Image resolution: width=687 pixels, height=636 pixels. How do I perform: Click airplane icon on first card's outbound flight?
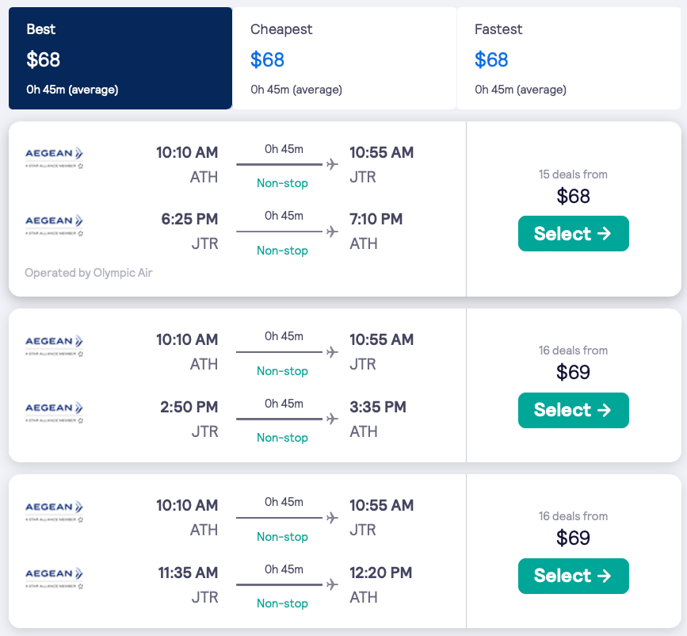pyautogui.click(x=332, y=164)
